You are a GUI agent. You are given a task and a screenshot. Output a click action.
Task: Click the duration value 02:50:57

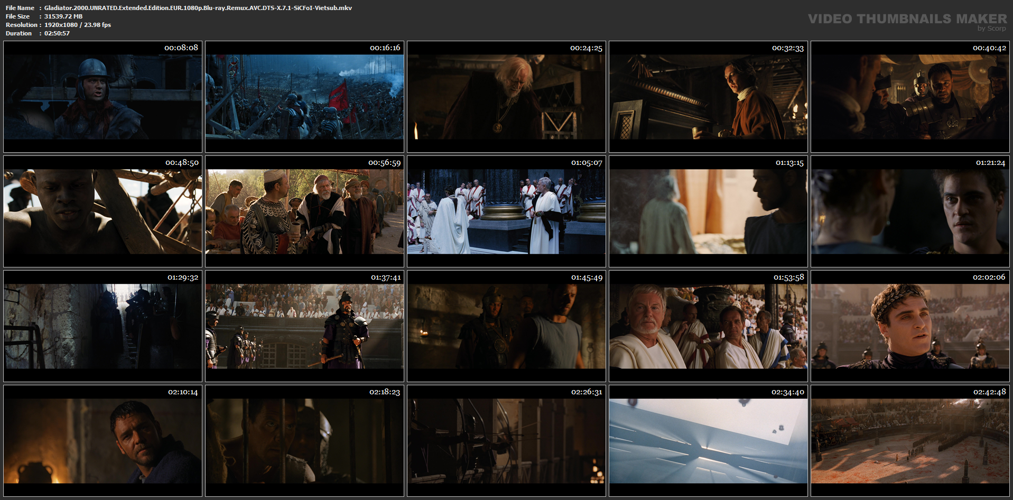click(57, 33)
